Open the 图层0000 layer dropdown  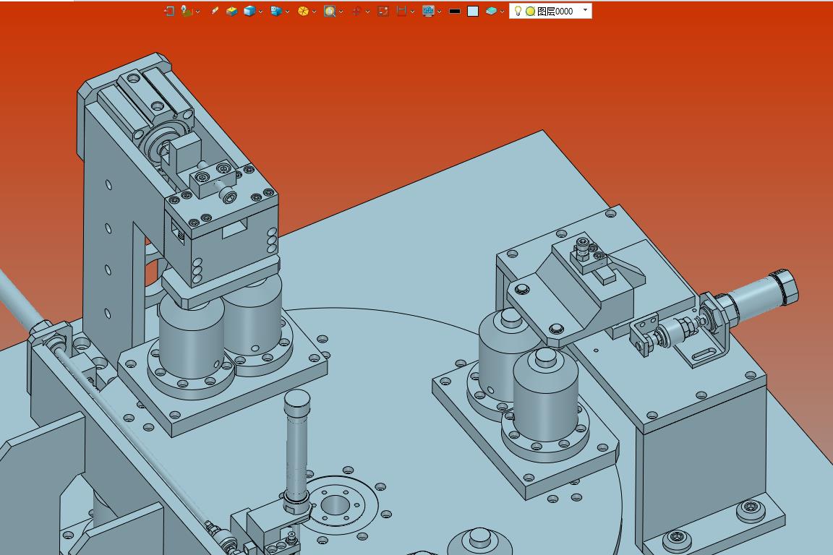pyautogui.click(x=586, y=10)
